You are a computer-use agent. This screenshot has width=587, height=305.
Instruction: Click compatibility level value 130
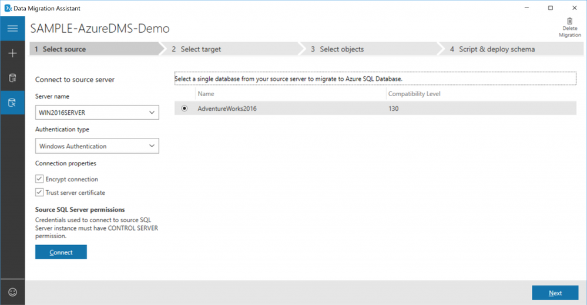[x=394, y=109]
